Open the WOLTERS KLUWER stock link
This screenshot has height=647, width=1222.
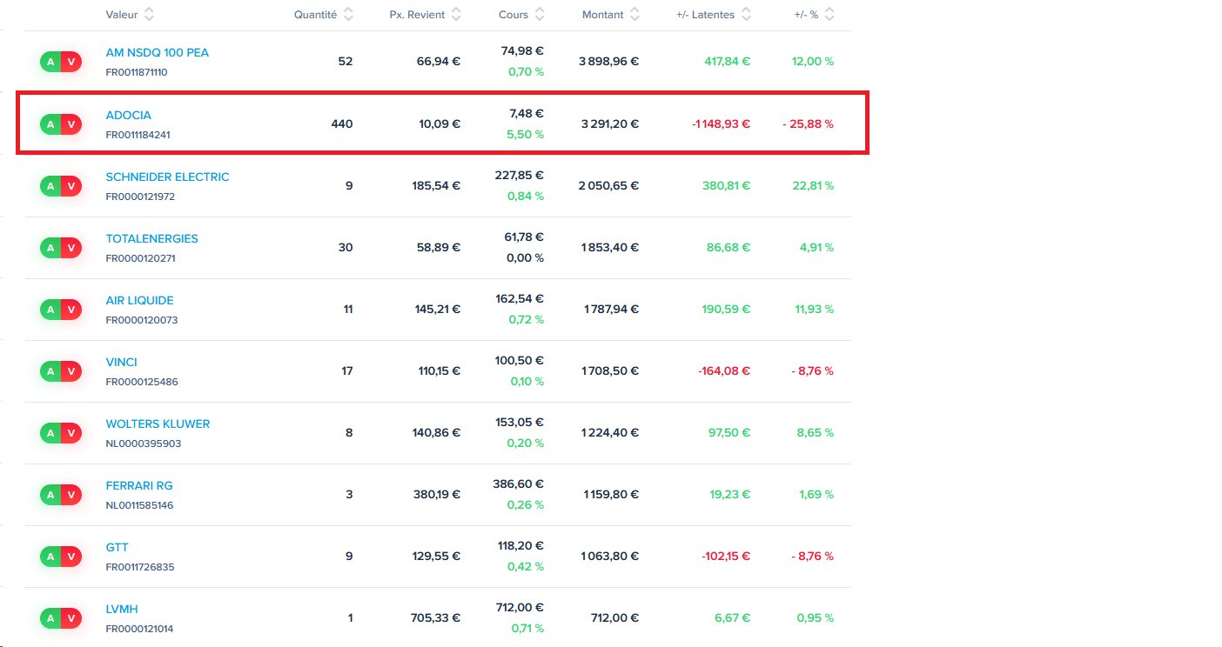tap(158, 424)
